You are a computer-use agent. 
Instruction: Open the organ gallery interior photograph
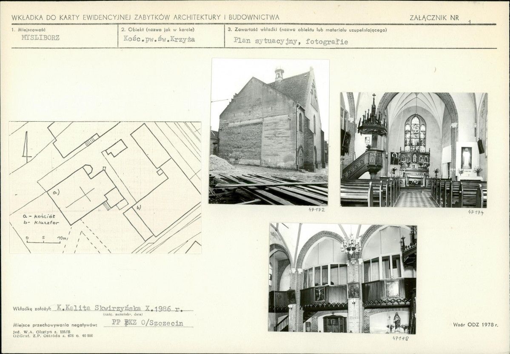(x=342, y=278)
